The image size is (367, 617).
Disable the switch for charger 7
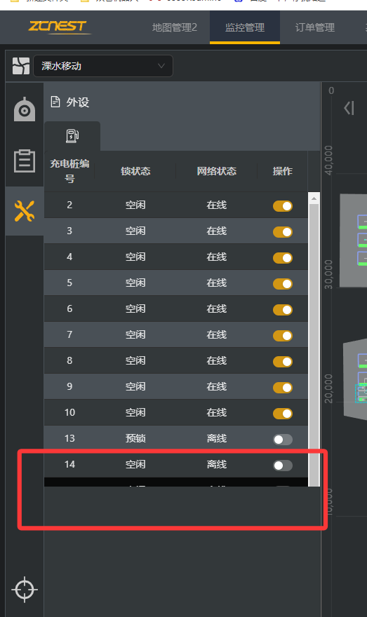(283, 336)
